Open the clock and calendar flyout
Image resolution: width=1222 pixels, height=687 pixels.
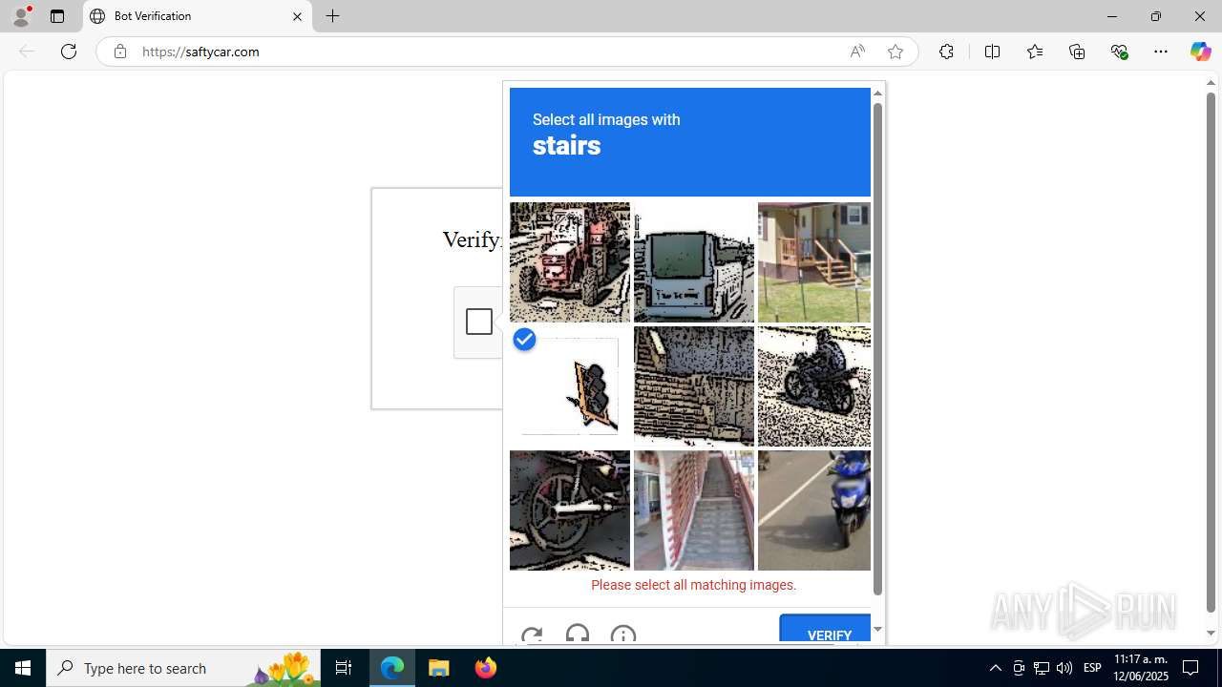coord(1141,668)
